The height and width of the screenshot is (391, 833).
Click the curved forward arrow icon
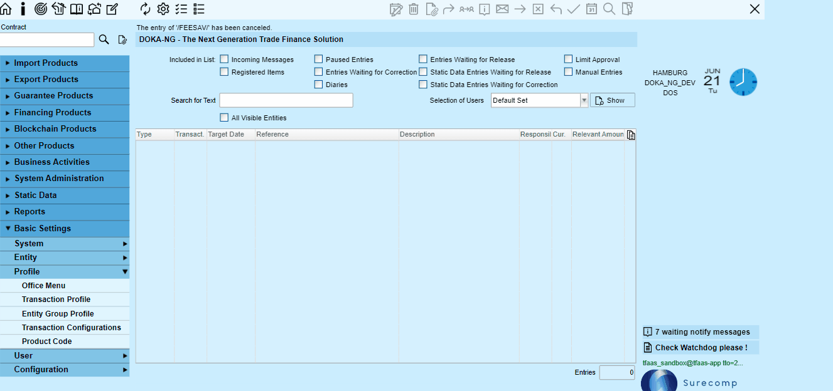(449, 9)
